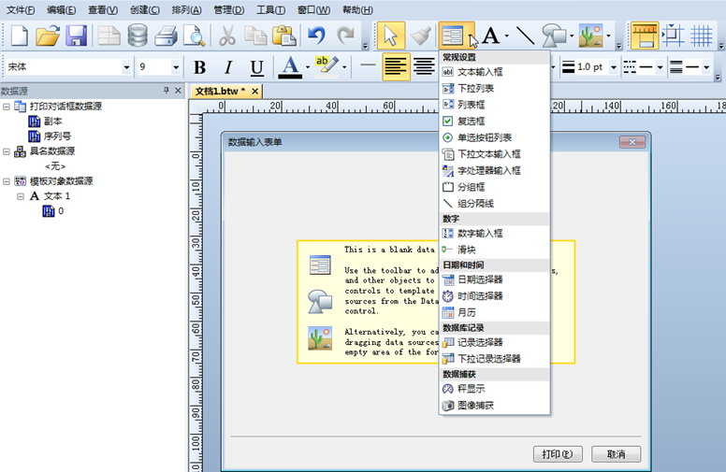
Task: Click the Undo arrow icon
Action: tap(316, 36)
